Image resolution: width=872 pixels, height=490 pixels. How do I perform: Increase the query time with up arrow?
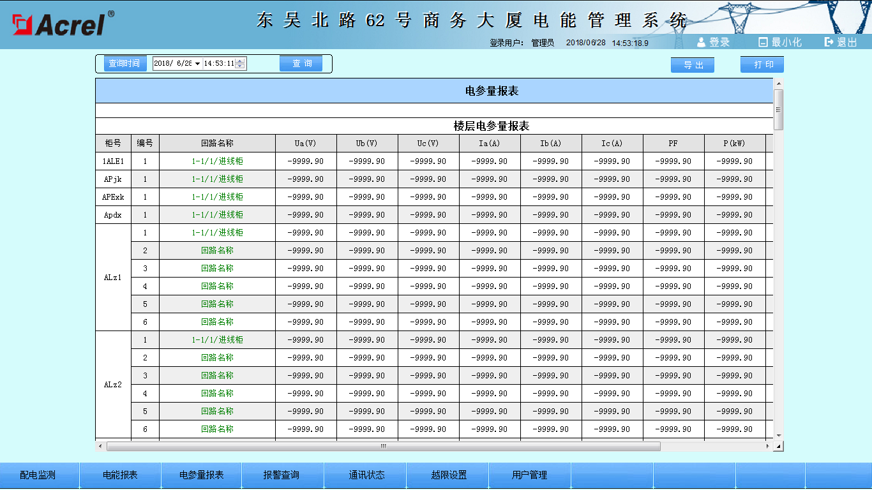coord(240,61)
